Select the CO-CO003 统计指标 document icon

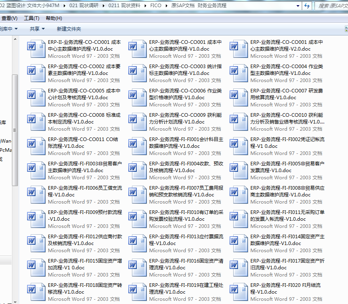tap(138, 73)
